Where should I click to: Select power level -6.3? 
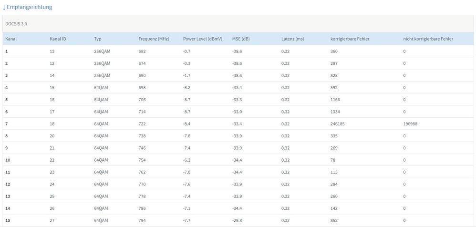186,160
